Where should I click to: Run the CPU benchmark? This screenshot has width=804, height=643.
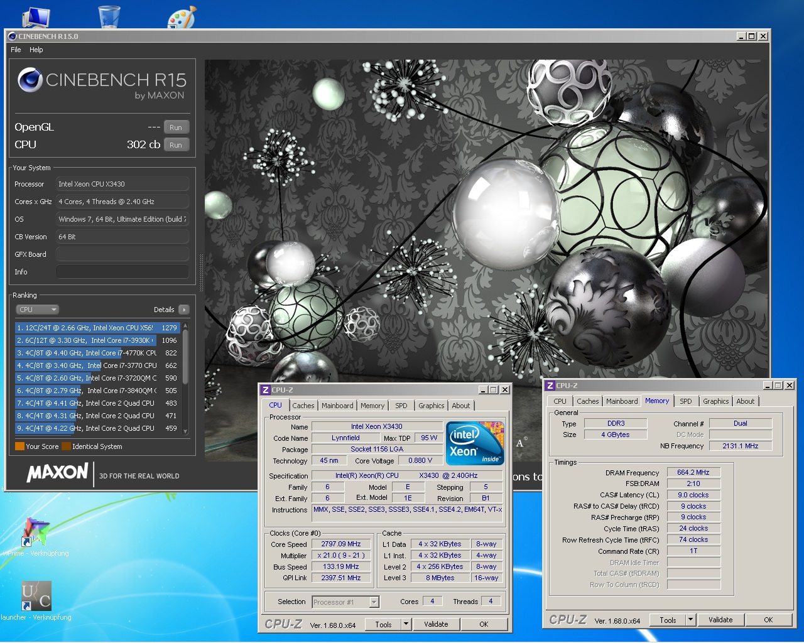(176, 145)
